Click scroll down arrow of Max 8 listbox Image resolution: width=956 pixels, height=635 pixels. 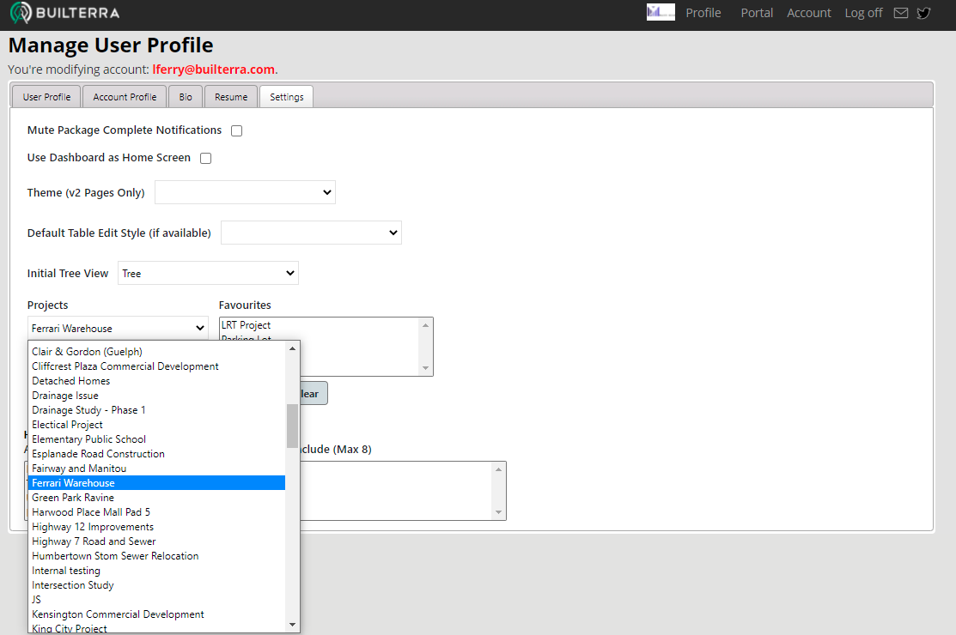pyautogui.click(x=499, y=512)
